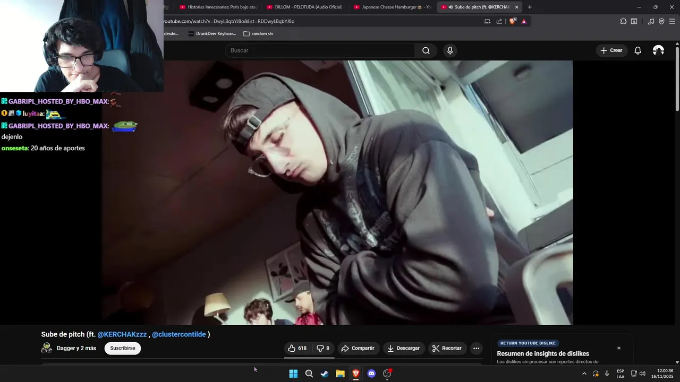Click the Brave browser taskbar icon
The image size is (680, 382).
point(356,374)
